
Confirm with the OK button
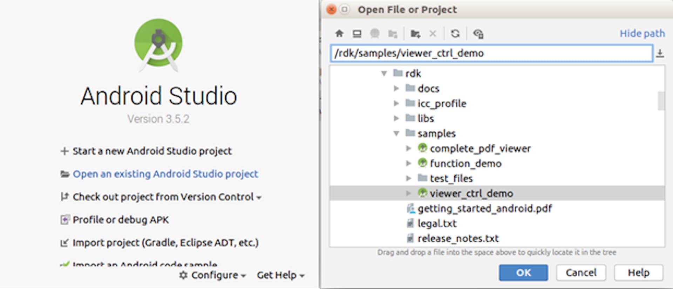coord(523,273)
